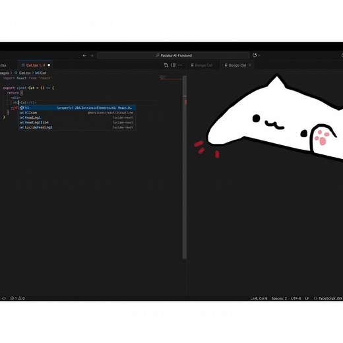Click Ln 6, Col 9 in status bar
Viewport: 343px width, 343px height.
pos(259,298)
